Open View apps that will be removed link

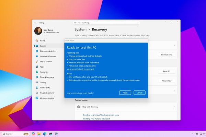pos(80,69)
